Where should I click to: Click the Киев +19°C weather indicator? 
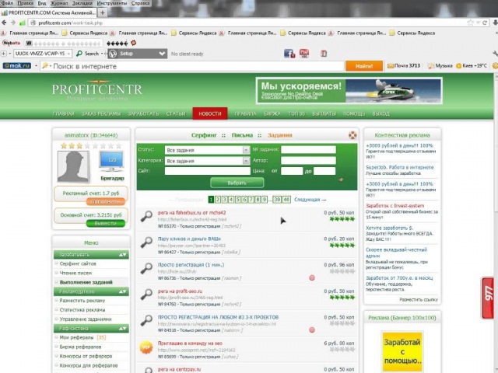coord(471,65)
